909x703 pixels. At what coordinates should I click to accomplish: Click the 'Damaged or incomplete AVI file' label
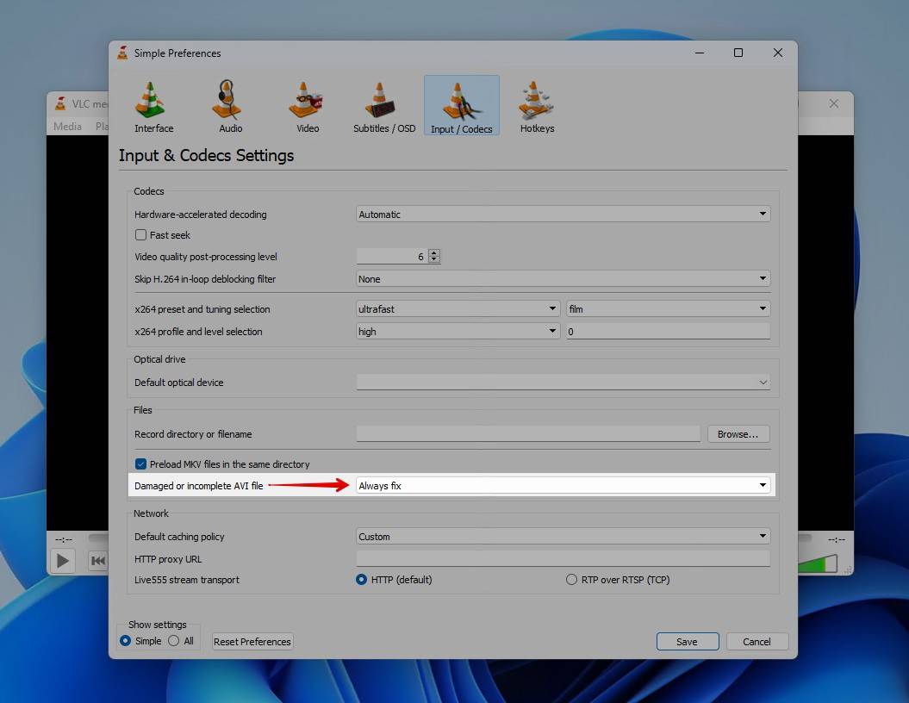tap(199, 486)
